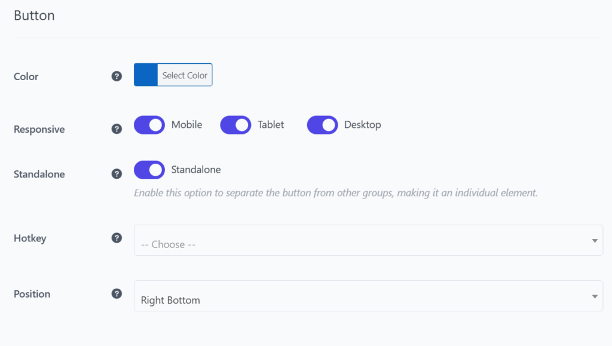The width and height of the screenshot is (612, 346).
Task: Expand the Position dropdown showing Right Bottom
Action: coord(368,296)
